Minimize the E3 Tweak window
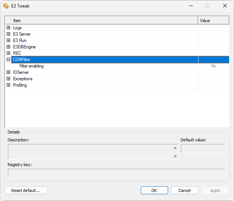 [191, 6]
